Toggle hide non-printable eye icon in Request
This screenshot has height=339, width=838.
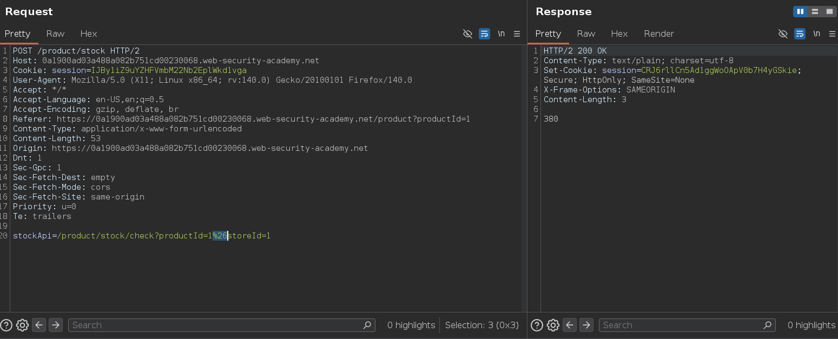coord(468,34)
